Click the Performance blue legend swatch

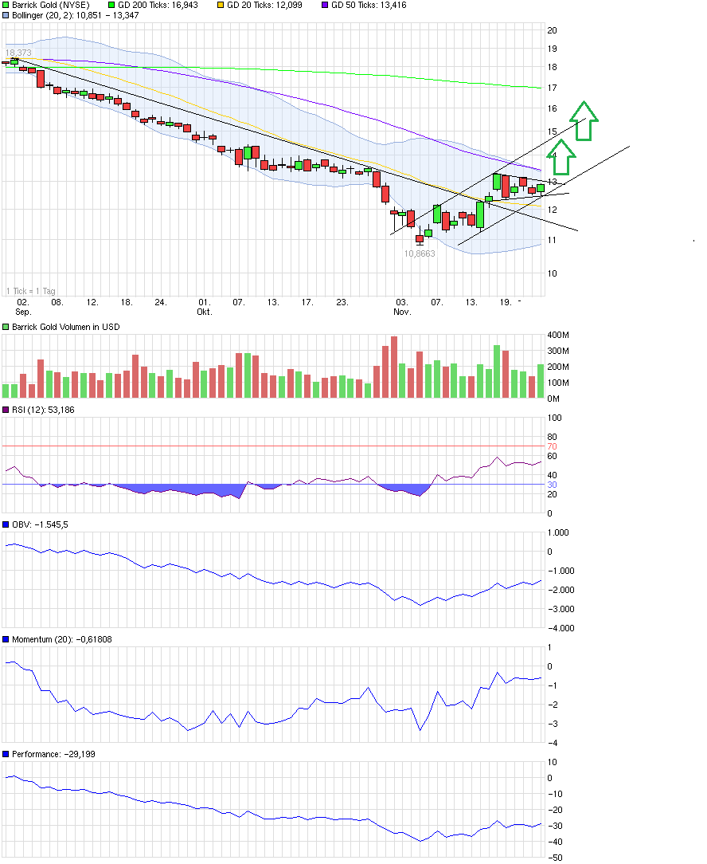click(x=6, y=754)
